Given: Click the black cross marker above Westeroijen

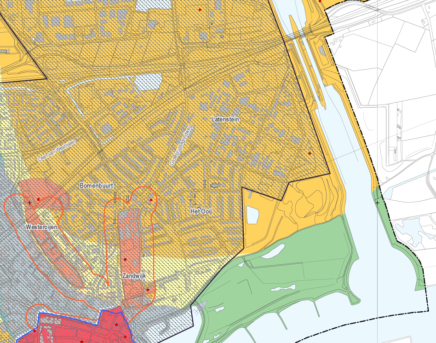Looking at the screenshot, I should 30,202.
